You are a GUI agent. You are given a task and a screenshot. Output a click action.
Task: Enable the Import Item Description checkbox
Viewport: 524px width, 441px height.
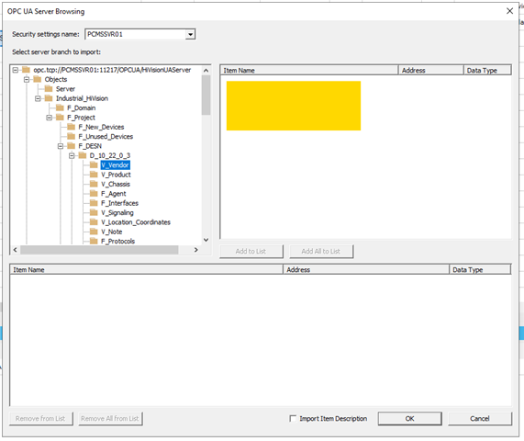click(x=293, y=418)
